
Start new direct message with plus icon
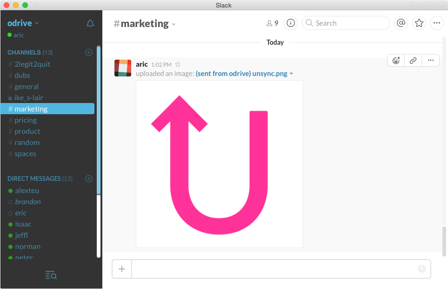pos(89,179)
